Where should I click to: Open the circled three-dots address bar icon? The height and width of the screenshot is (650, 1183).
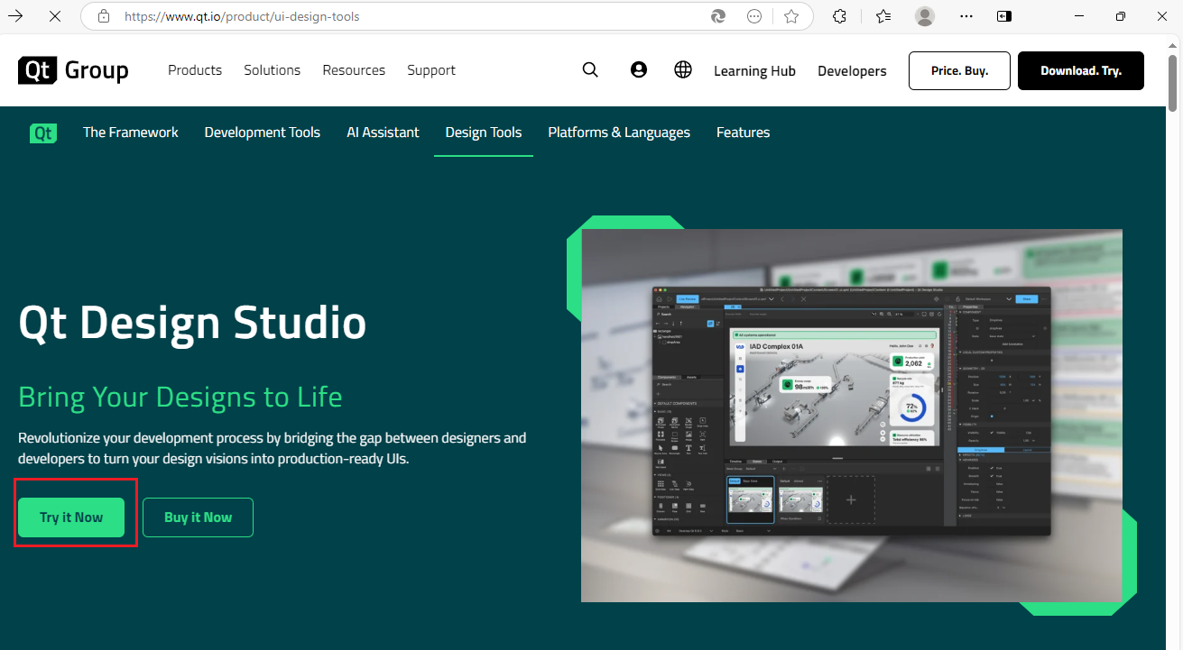coord(755,16)
